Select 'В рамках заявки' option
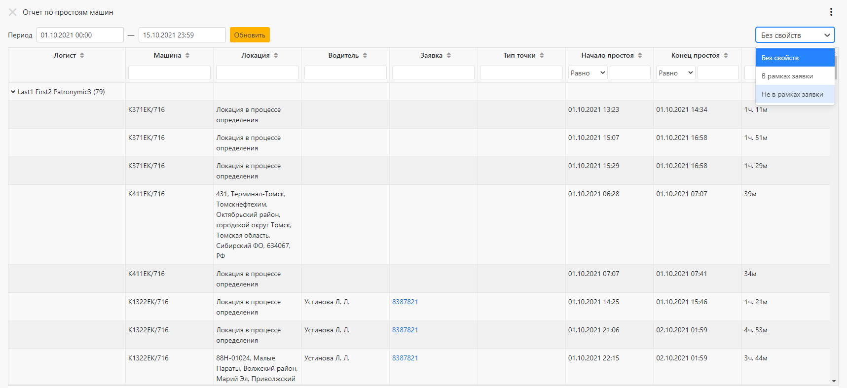The height and width of the screenshot is (388, 847). (x=795, y=76)
